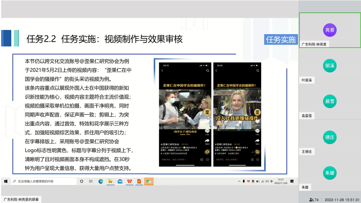Click share arrow in right phone screenshot
The width and height of the screenshot is (361, 203).
pyautogui.click(x=257, y=140)
